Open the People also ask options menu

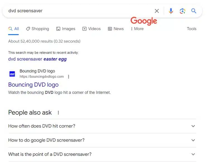click(58, 112)
